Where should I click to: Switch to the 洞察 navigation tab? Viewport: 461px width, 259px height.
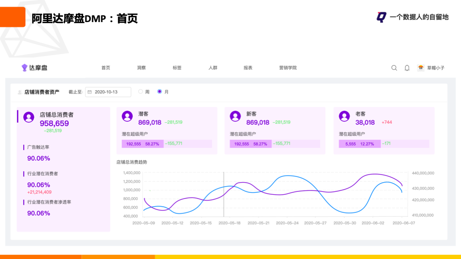coord(141,68)
